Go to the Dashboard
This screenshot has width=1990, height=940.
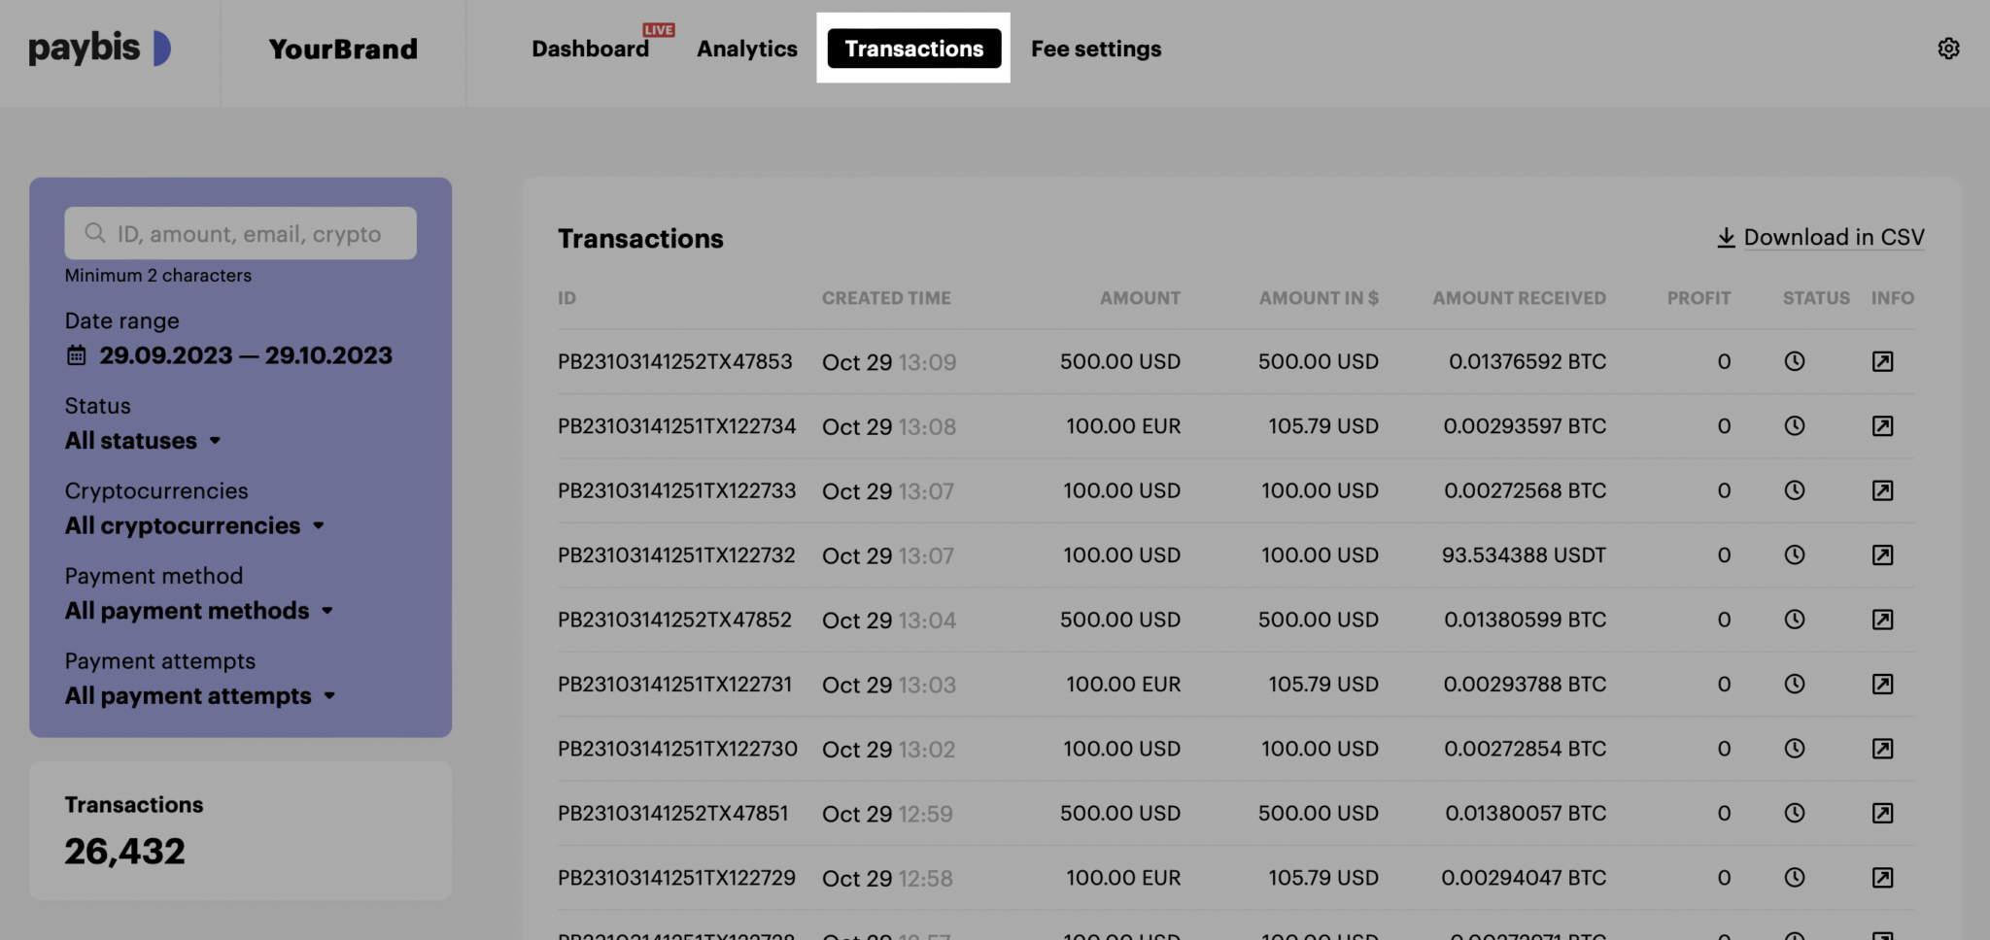[x=591, y=49]
